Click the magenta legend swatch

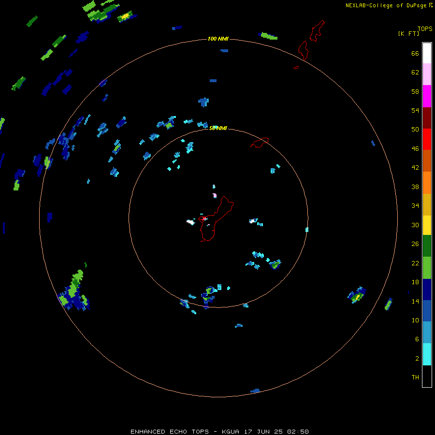point(427,96)
